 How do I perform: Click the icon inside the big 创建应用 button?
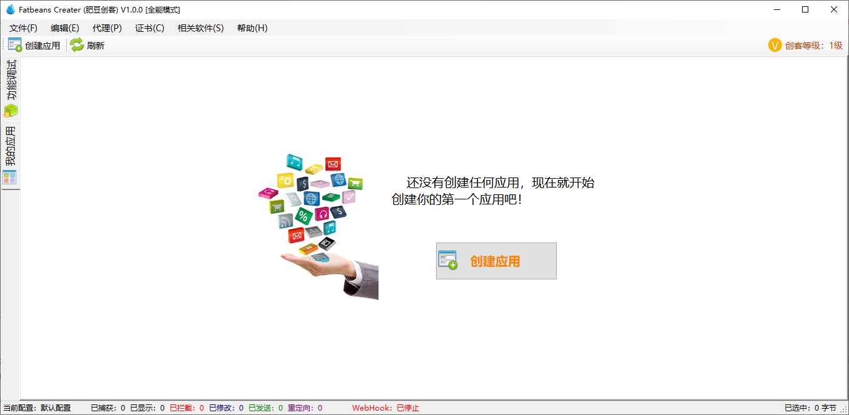[x=448, y=261]
